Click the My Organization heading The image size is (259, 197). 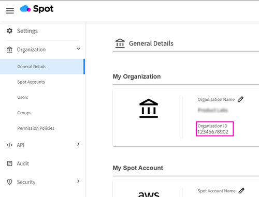pyautogui.click(x=137, y=77)
